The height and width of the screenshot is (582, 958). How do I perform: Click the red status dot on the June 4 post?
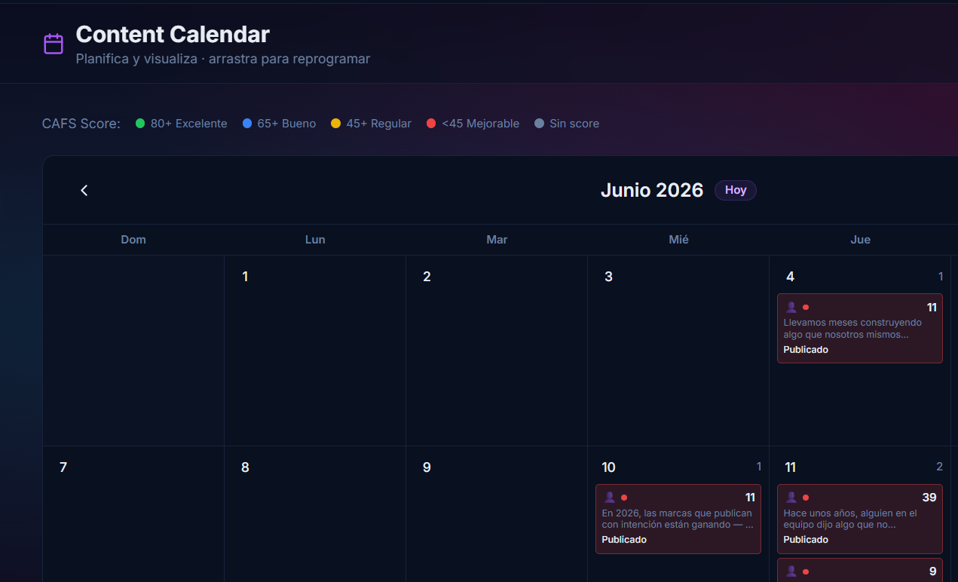pos(806,308)
